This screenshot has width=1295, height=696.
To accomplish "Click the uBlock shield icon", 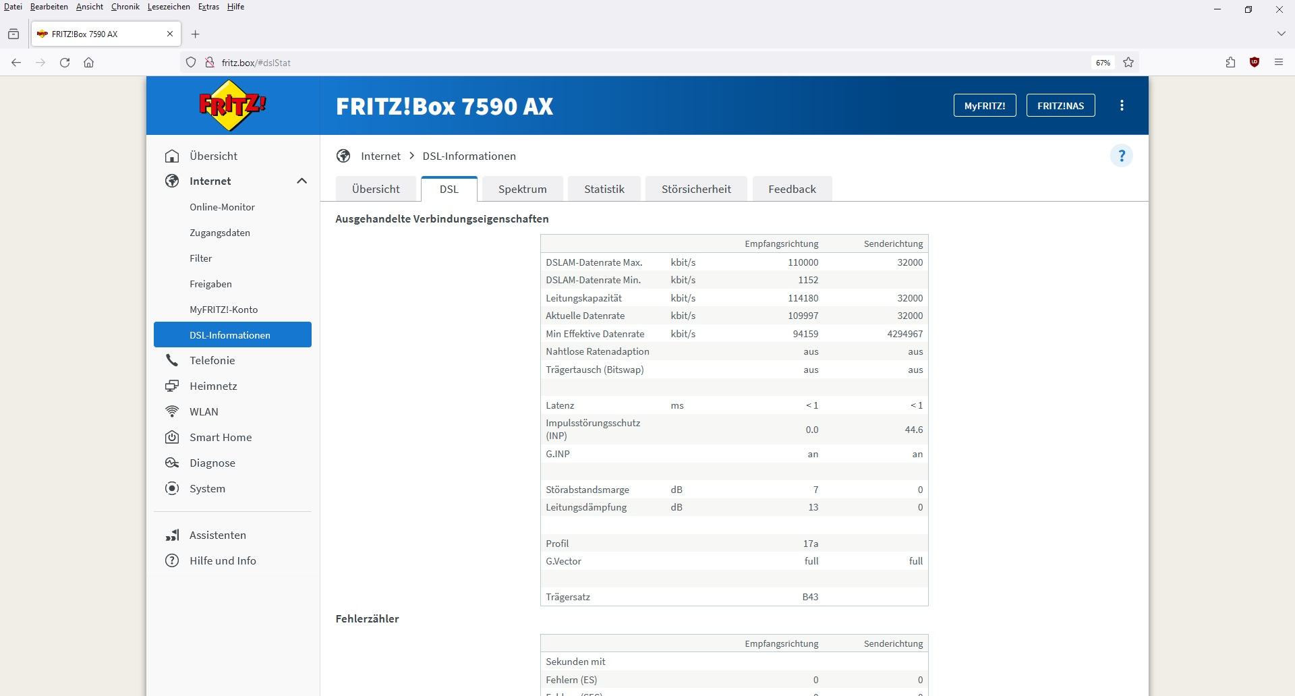I will coord(1255,63).
